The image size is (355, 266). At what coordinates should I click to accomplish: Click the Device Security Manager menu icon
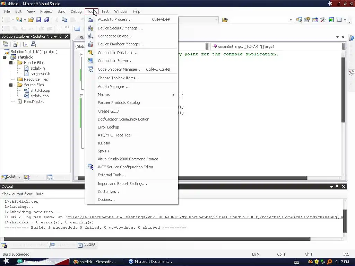click(x=90, y=28)
